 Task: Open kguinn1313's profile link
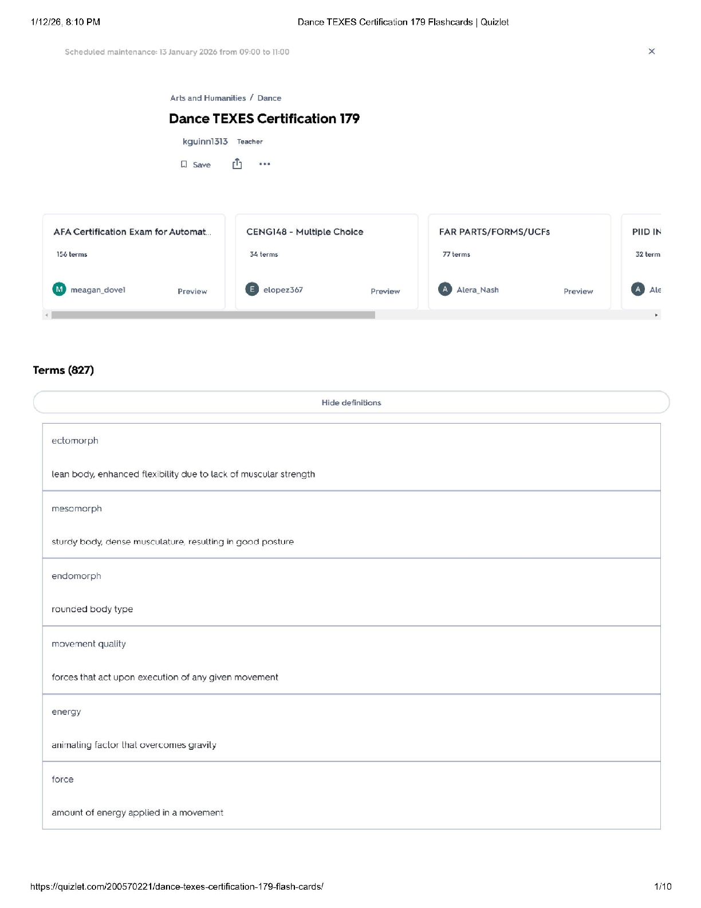(205, 142)
